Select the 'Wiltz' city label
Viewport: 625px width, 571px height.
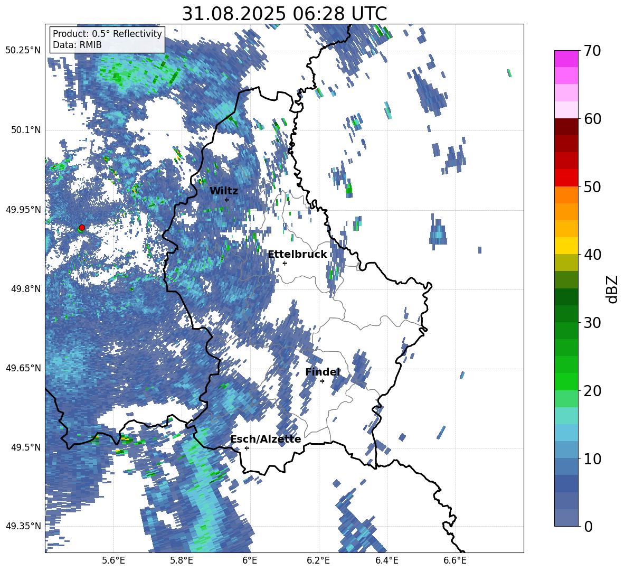point(224,191)
